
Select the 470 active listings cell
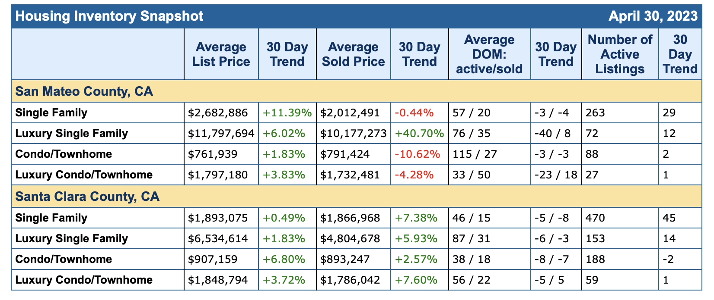595,218
